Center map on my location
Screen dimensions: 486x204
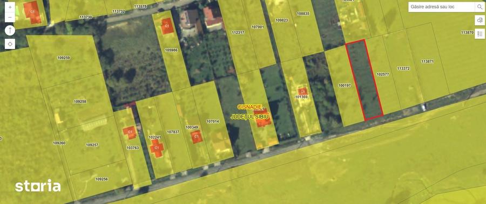click(x=10, y=44)
